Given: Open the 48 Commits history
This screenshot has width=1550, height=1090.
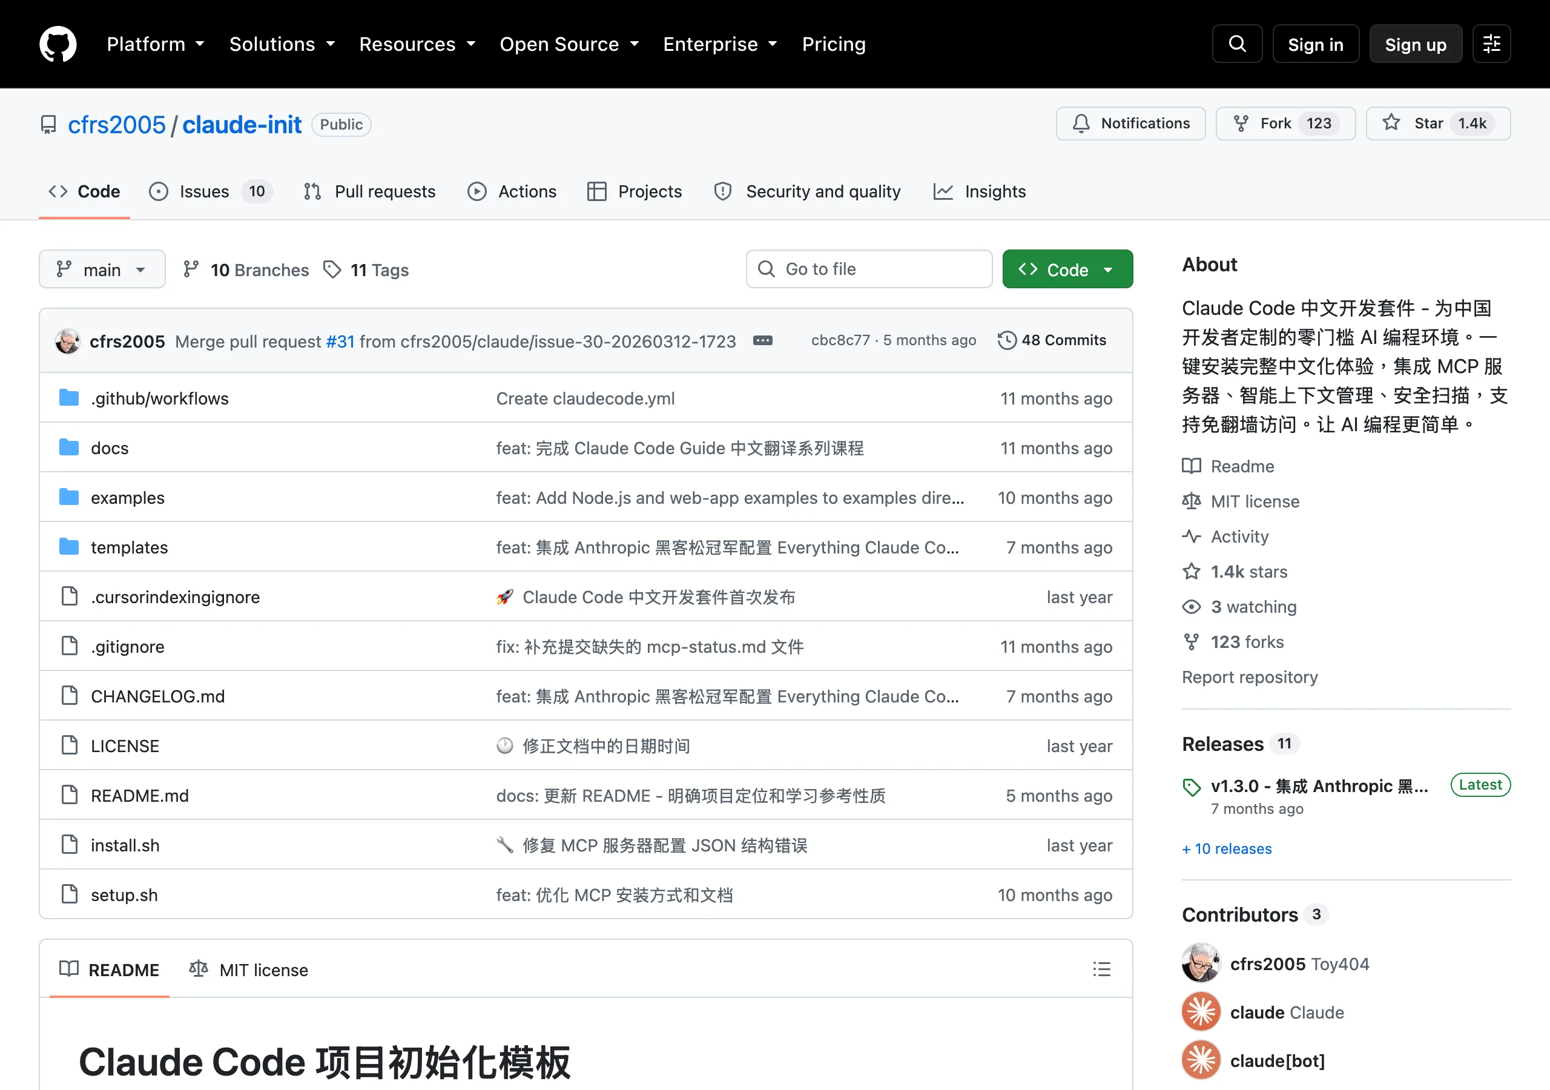Looking at the screenshot, I should pos(1052,340).
